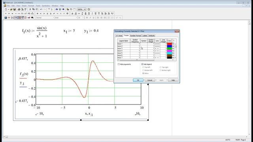Screen dimensions: 253x142
Task: Open the New worksheet dropdown arrow
Action: click(x=9, y=9)
